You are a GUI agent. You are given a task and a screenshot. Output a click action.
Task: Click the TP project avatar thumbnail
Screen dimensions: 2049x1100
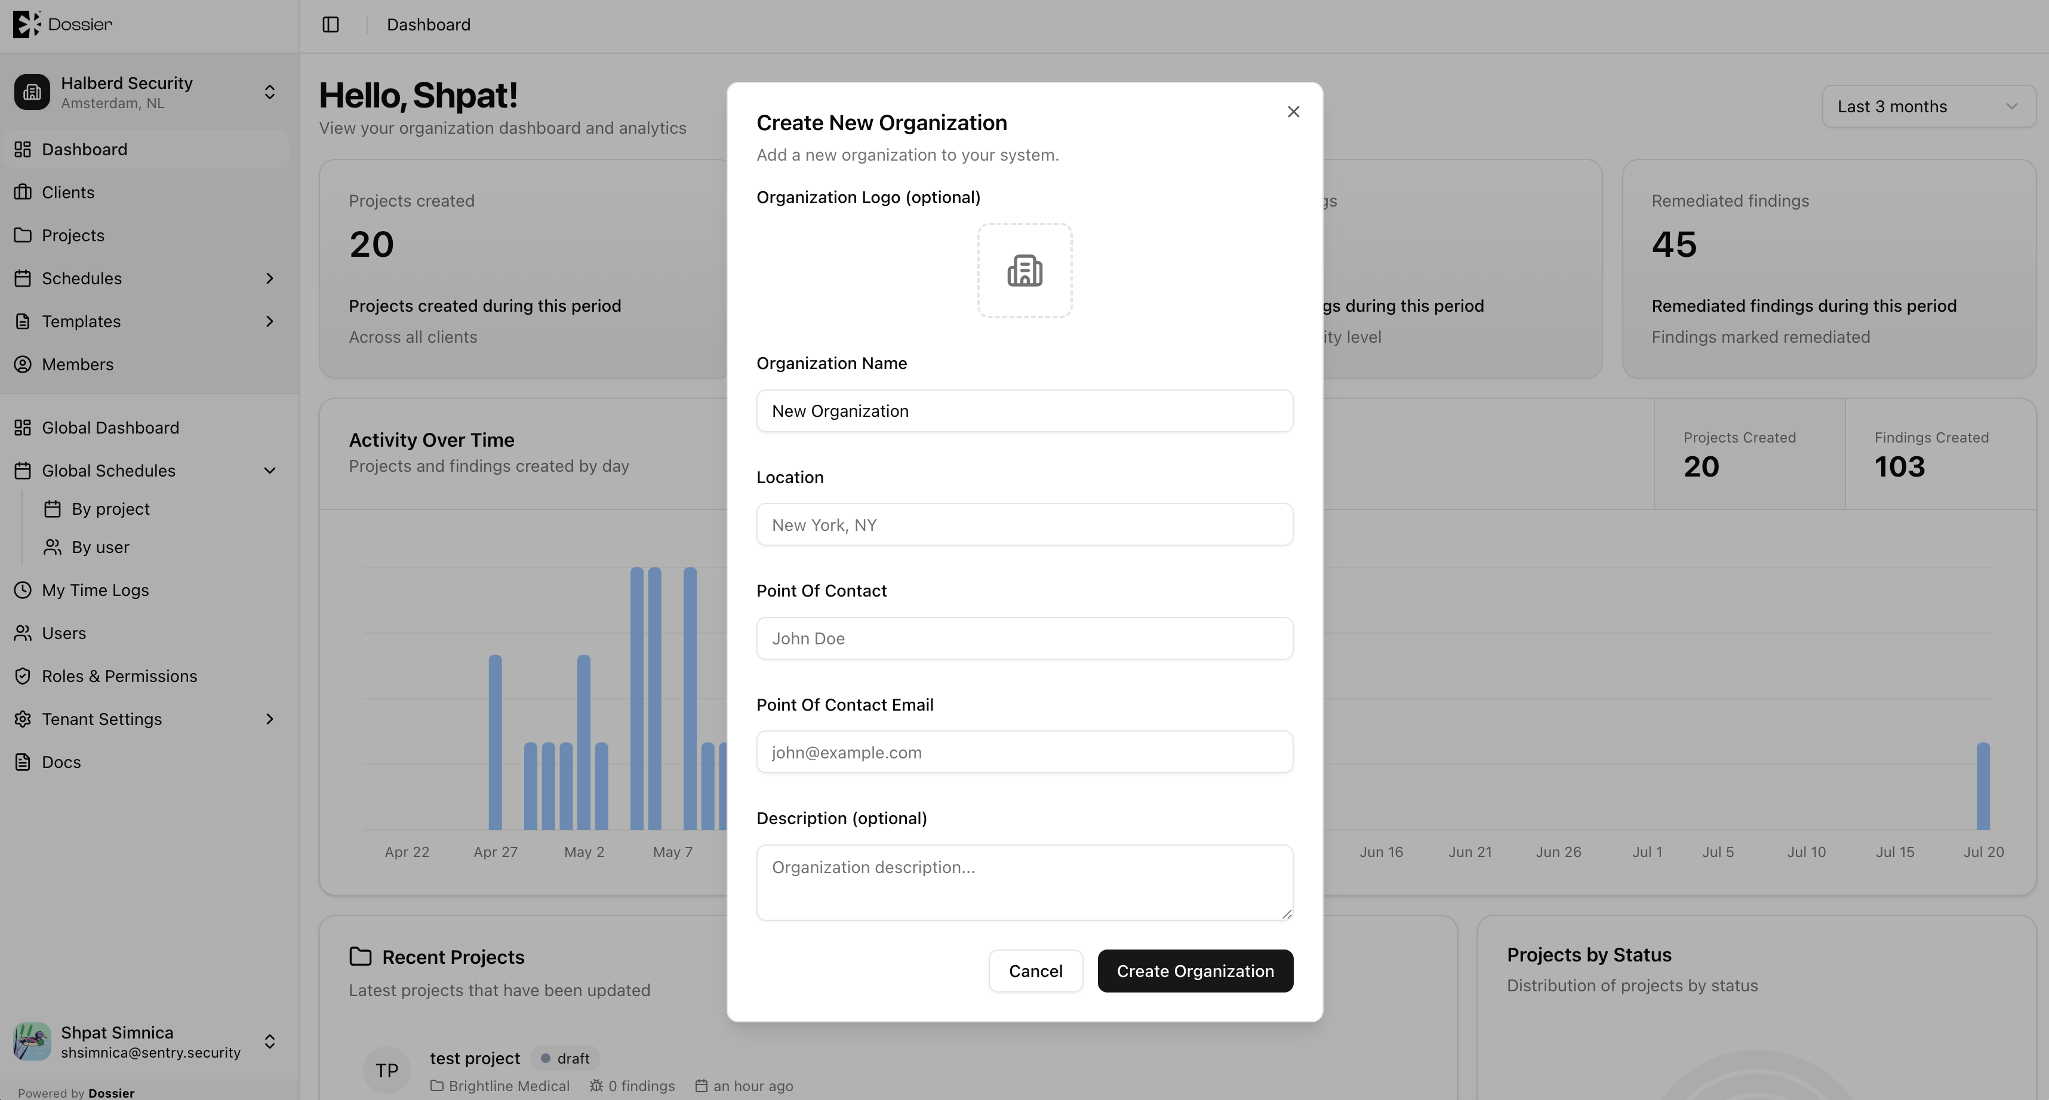387,1071
